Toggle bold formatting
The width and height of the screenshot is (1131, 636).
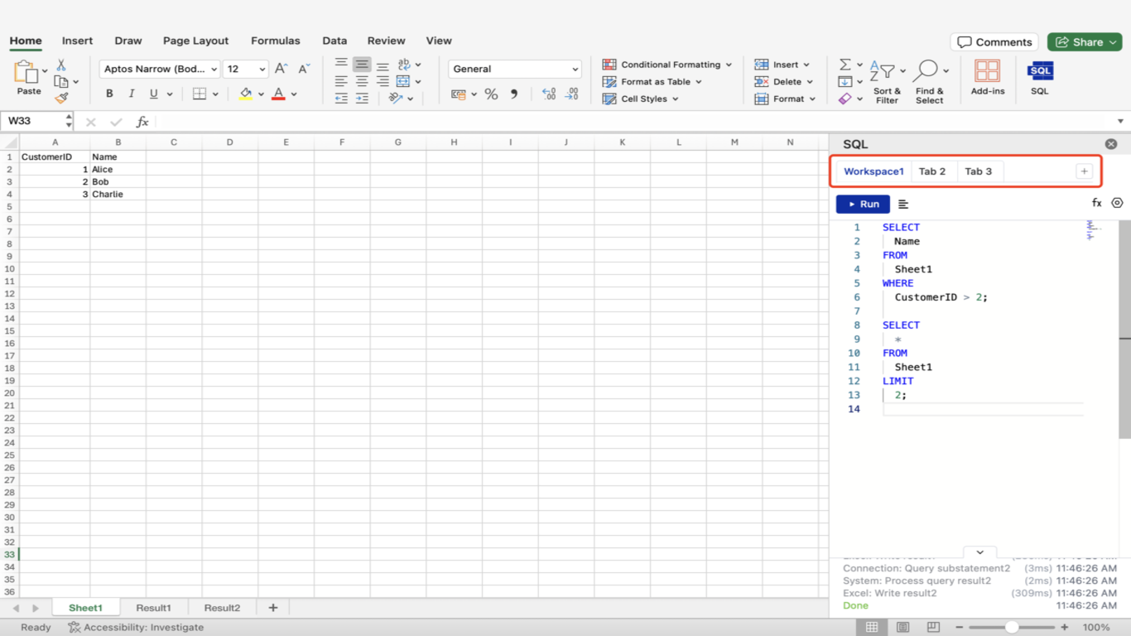(x=109, y=94)
